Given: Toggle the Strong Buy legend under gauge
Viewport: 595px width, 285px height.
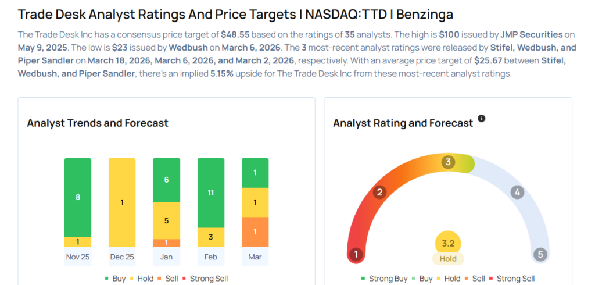Looking at the screenshot, I should coord(383,279).
